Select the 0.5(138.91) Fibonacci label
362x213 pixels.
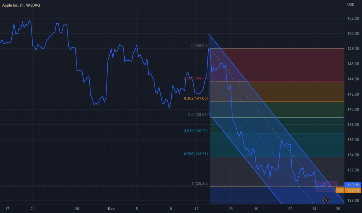point(198,115)
